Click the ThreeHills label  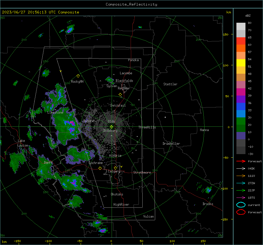(x=147, y=127)
